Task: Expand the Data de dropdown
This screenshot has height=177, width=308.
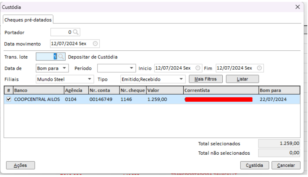Action: coord(64,68)
